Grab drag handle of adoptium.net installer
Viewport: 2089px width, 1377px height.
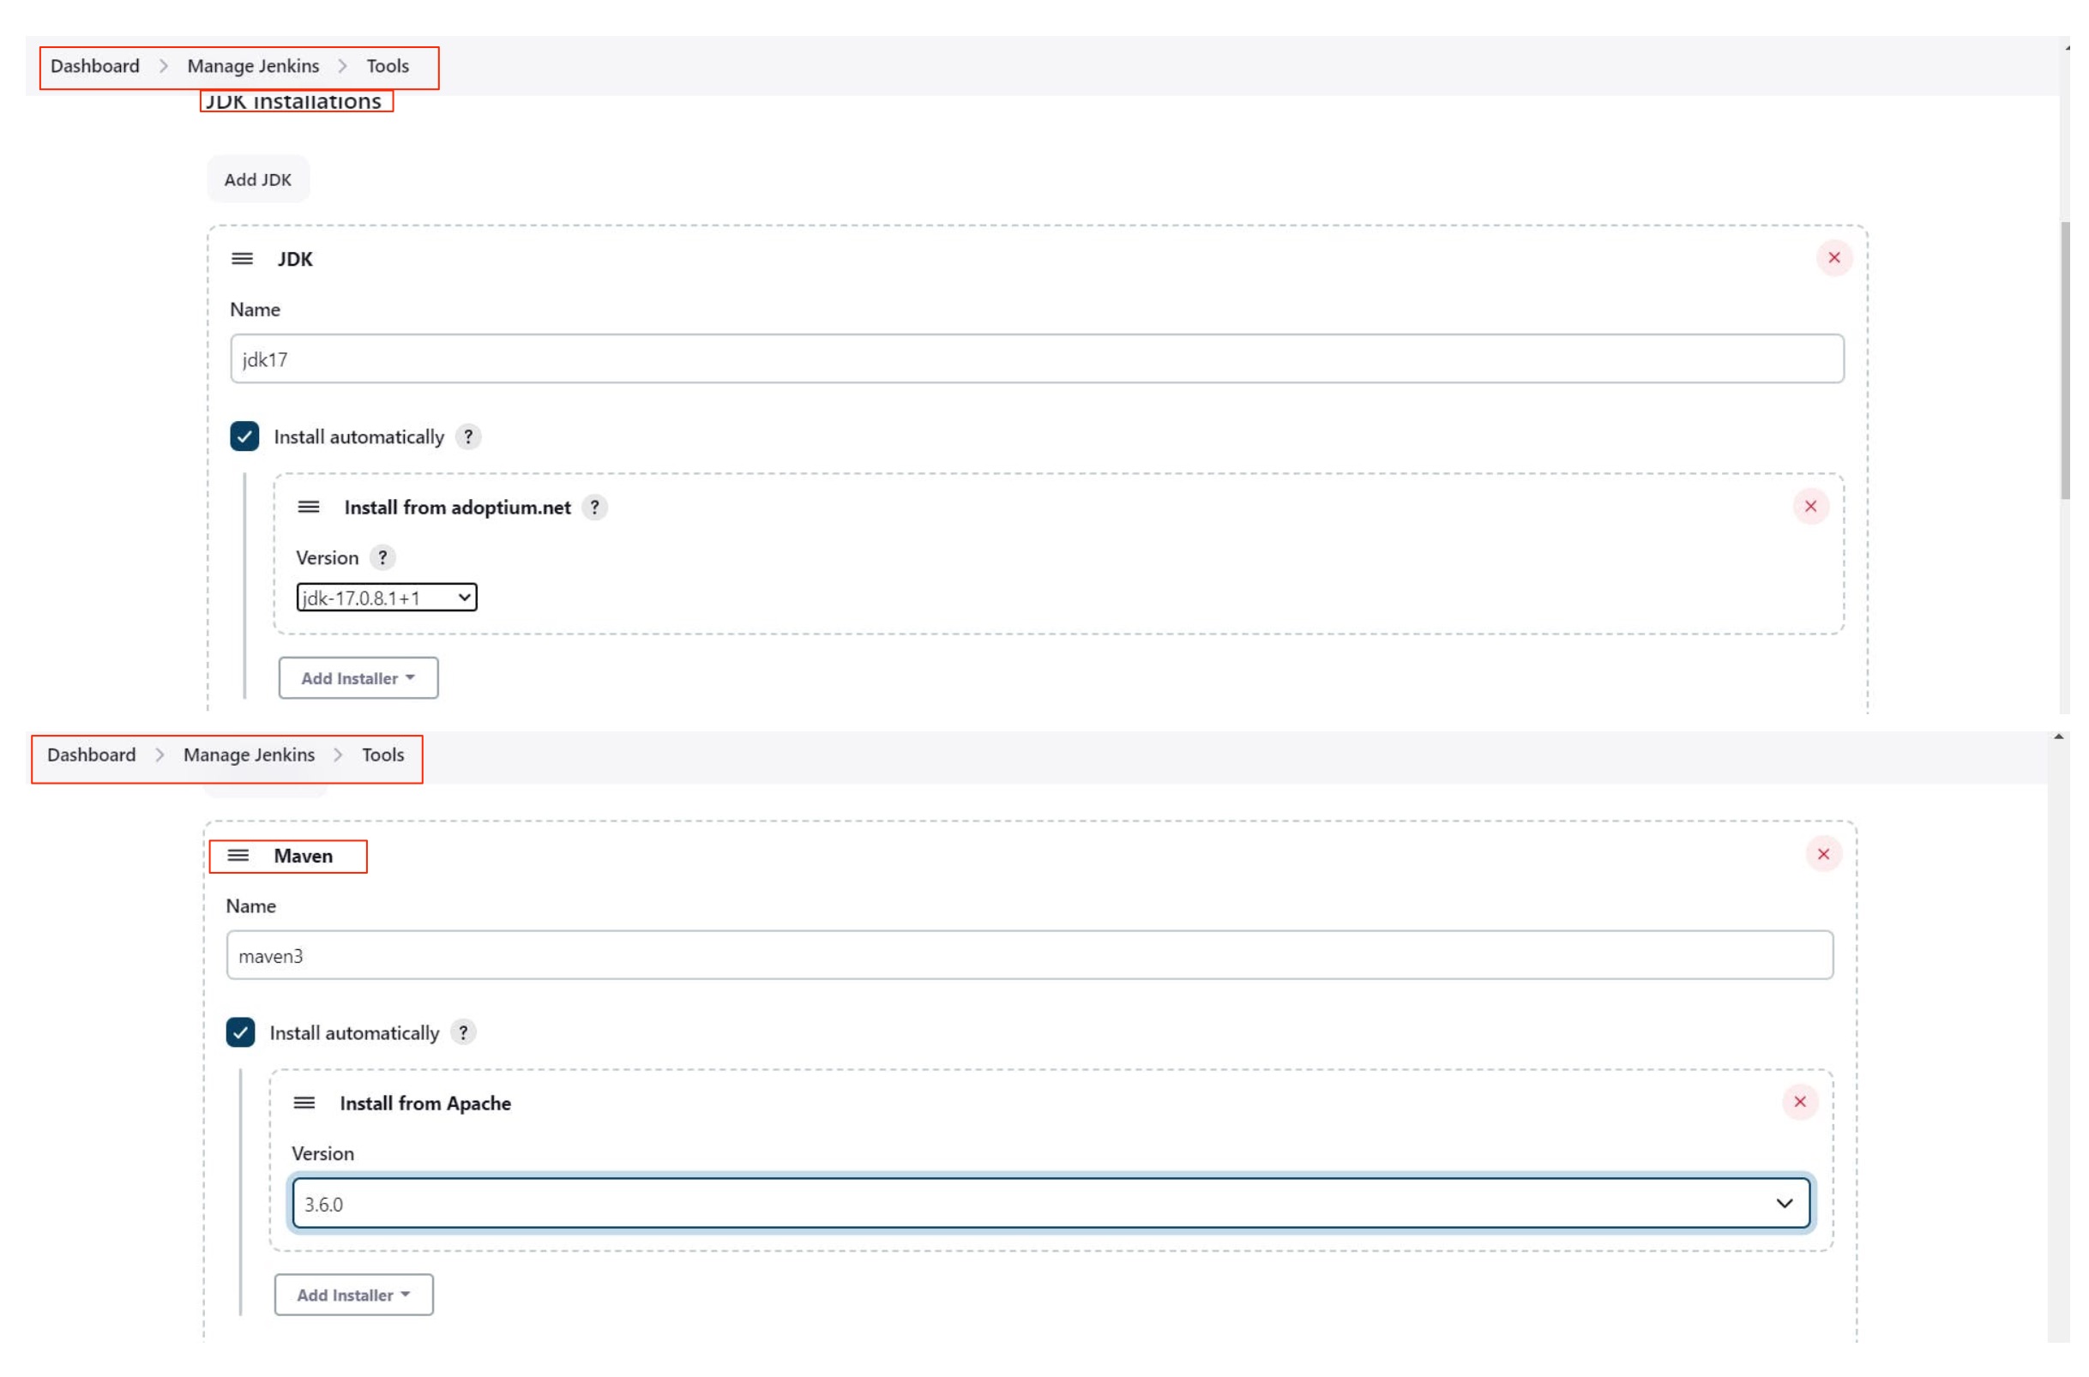point(308,507)
